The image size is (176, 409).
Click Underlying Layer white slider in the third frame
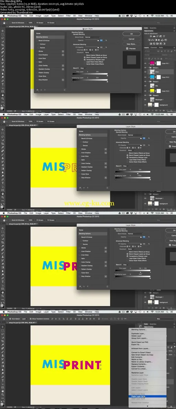point(150,278)
